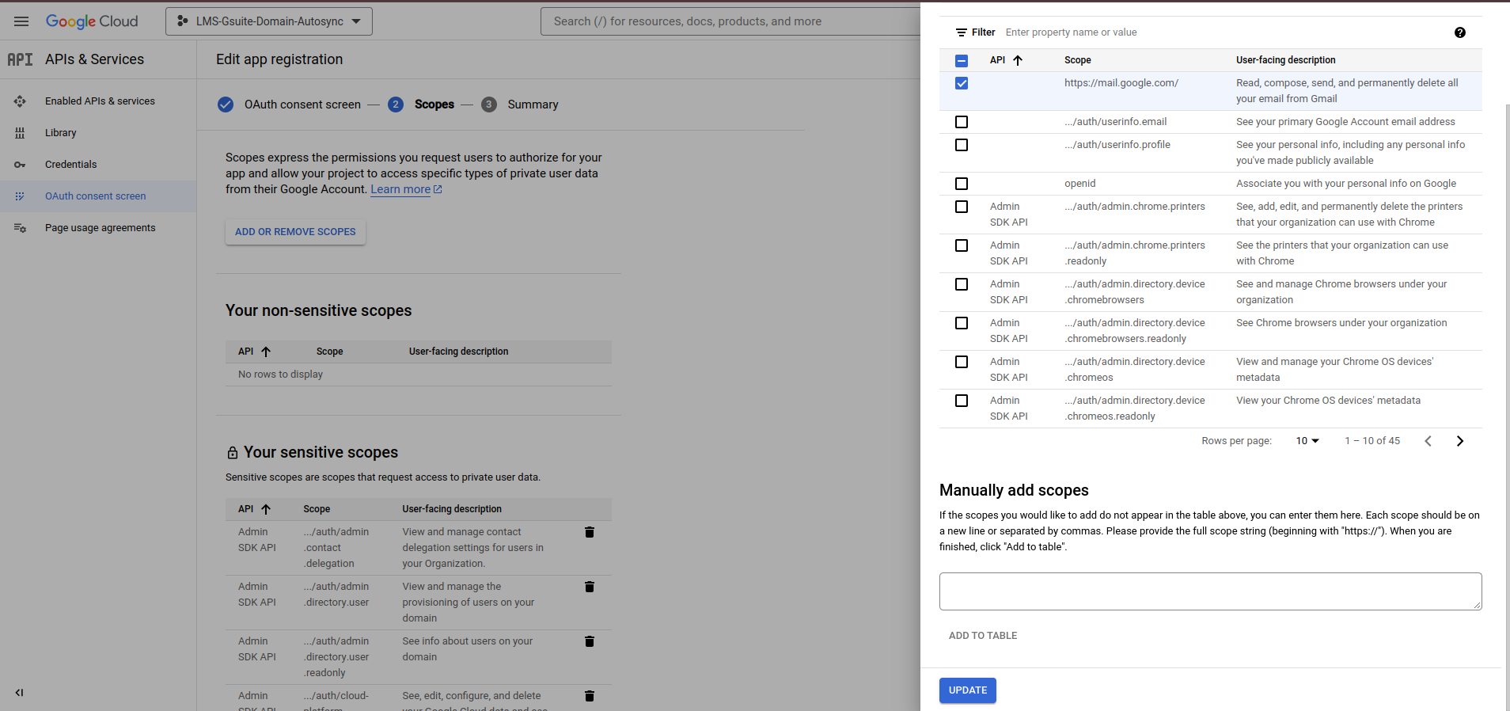The width and height of the screenshot is (1510, 711).
Task: Click the Credentials key icon
Action: [x=20, y=165]
